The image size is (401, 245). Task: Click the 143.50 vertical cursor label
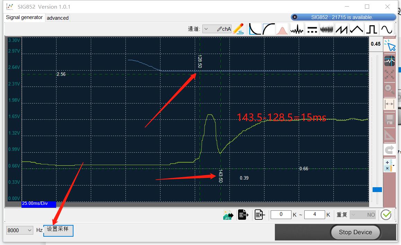[220, 176]
